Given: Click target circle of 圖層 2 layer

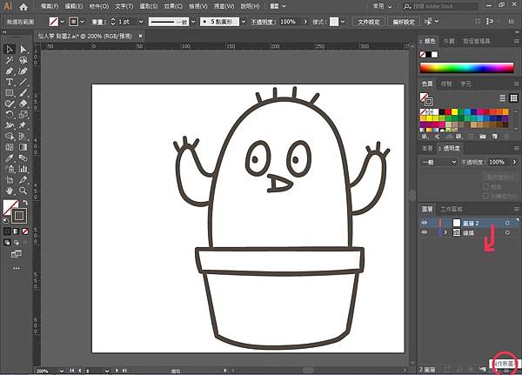Looking at the screenshot, I should (507, 223).
